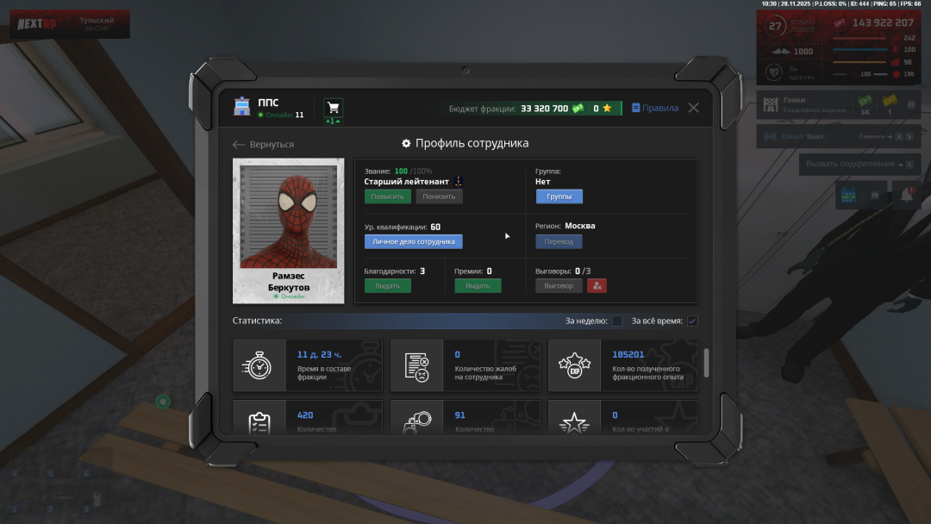
Task: Open Личное дело сотрудника
Action: (x=413, y=242)
